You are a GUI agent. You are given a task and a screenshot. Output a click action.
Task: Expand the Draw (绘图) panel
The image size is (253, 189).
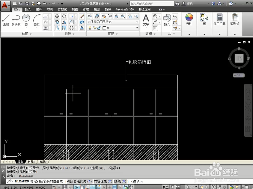27,34
